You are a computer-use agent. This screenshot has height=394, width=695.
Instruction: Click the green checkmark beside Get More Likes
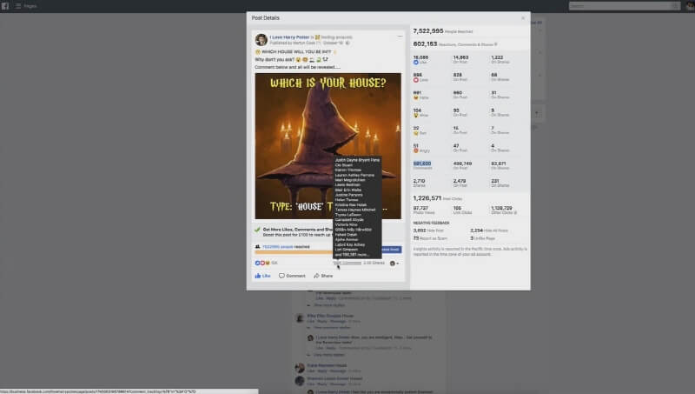(x=257, y=230)
